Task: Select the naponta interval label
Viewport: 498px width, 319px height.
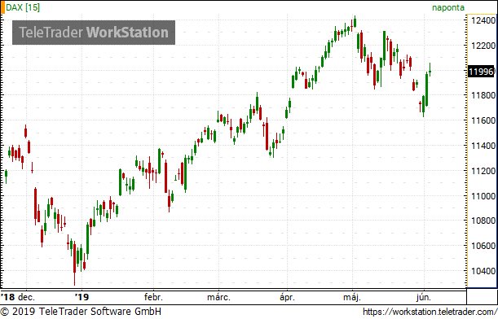Action: point(448,8)
